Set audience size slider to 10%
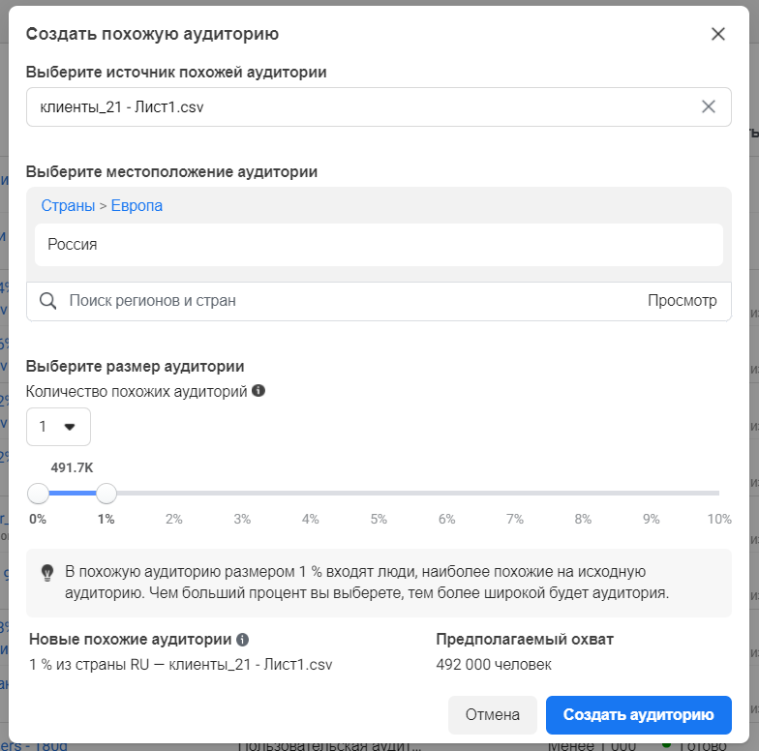Viewport: 759px width, 751px height. tap(718, 494)
